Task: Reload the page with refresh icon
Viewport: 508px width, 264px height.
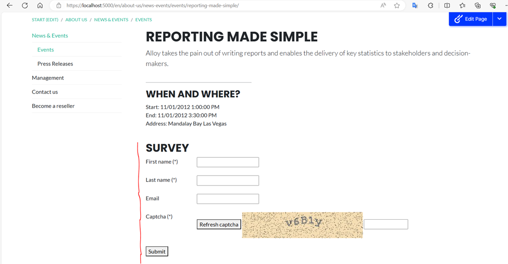Action: (24, 6)
